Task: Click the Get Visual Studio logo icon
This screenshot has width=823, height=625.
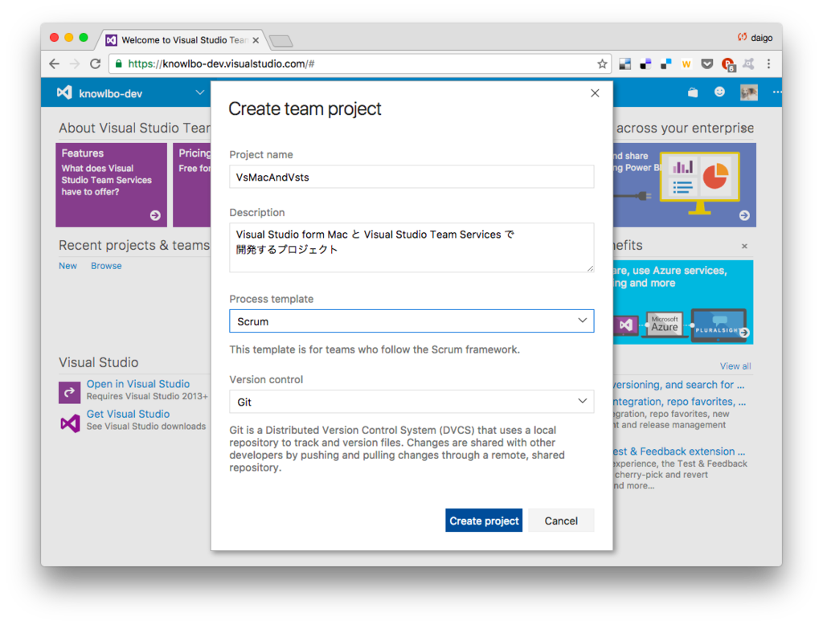Action: 70,423
